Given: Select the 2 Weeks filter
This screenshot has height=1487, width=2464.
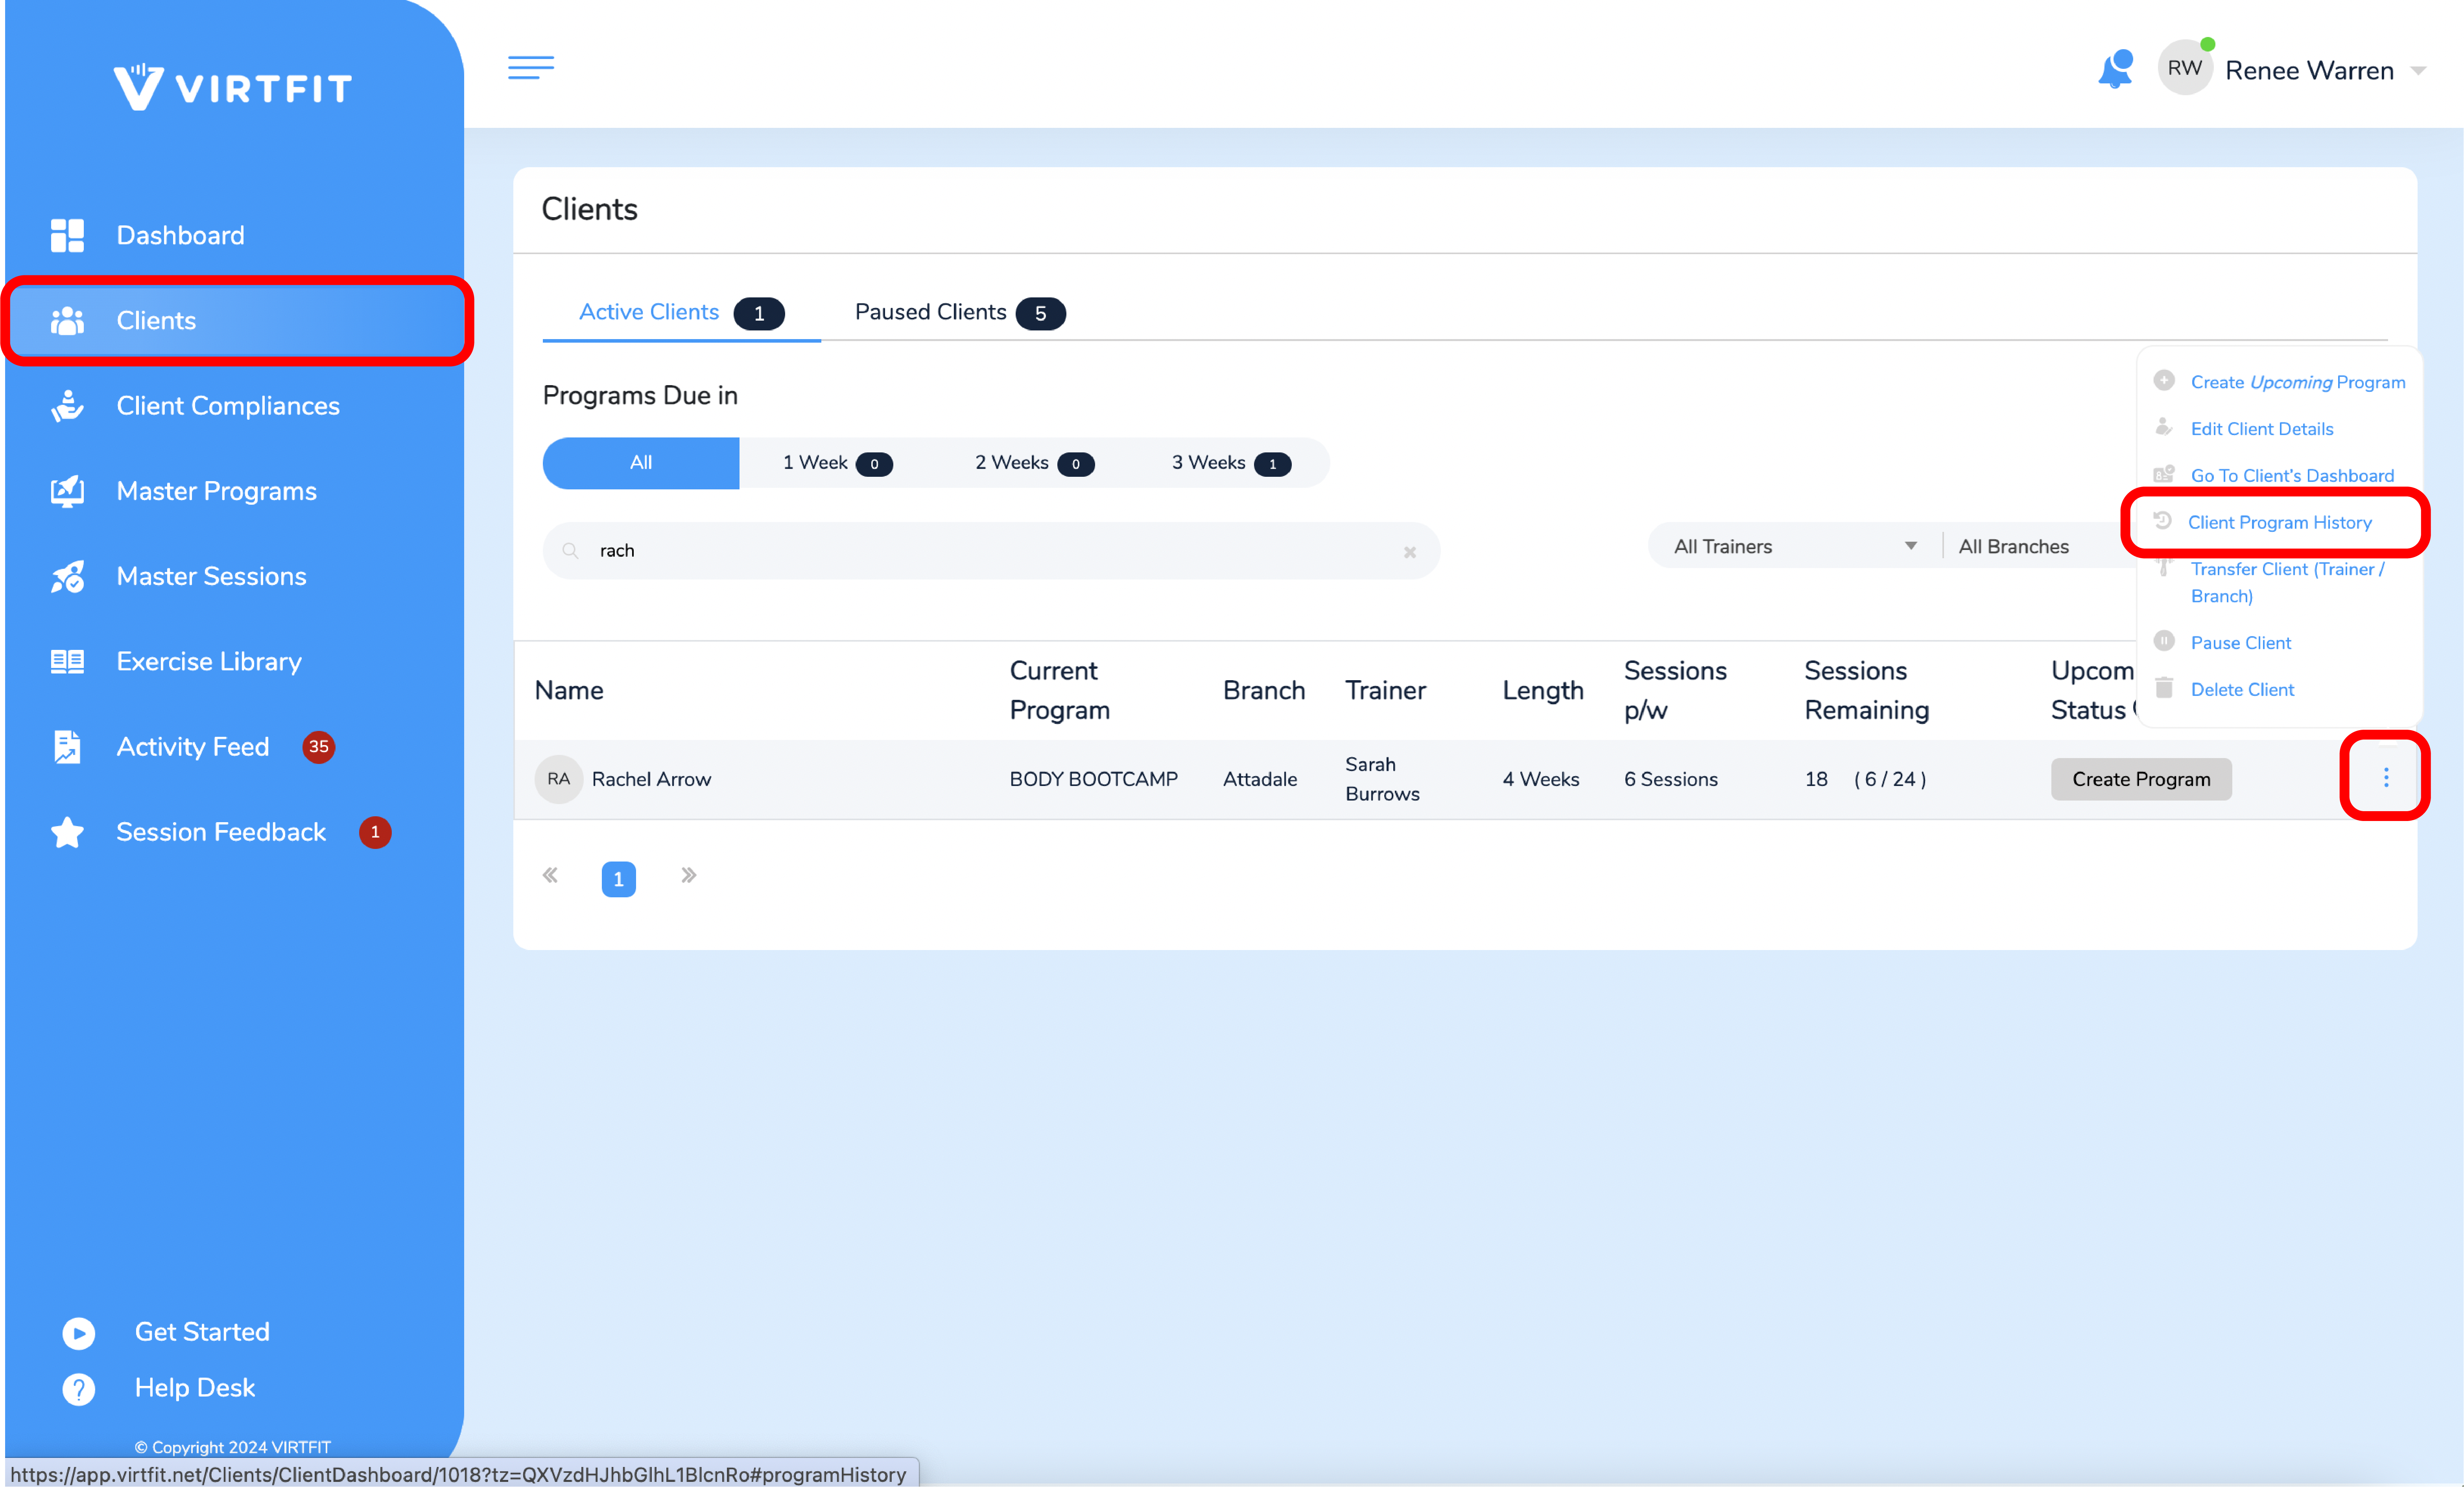Looking at the screenshot, I should (x=1034, y=463).
